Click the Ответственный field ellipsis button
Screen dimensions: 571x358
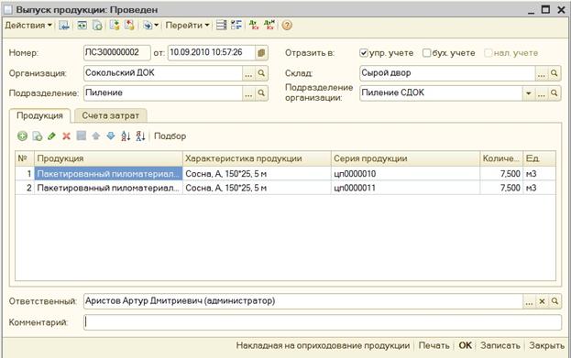(529, 301)
